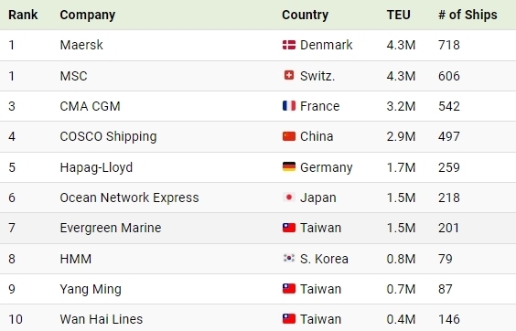The height and width of the screenshot is (331, 516).
Task: Sort by the Country column header
Action: click(305, 15)
